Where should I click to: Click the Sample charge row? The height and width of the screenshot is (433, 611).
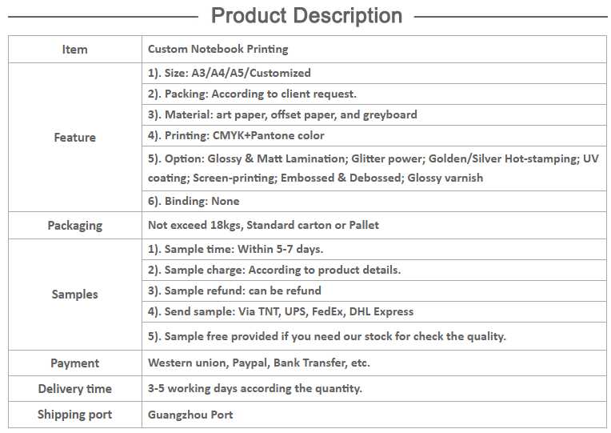click(x=274, y=270)
